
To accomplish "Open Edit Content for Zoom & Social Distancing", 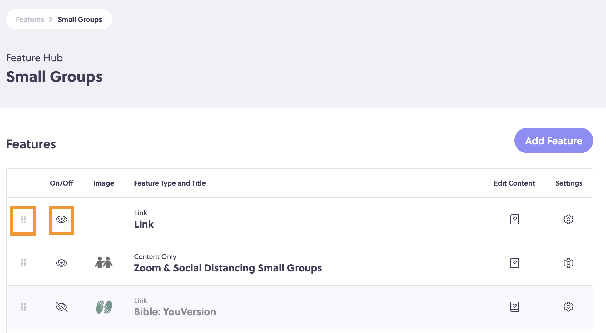I will click(514, 263).
